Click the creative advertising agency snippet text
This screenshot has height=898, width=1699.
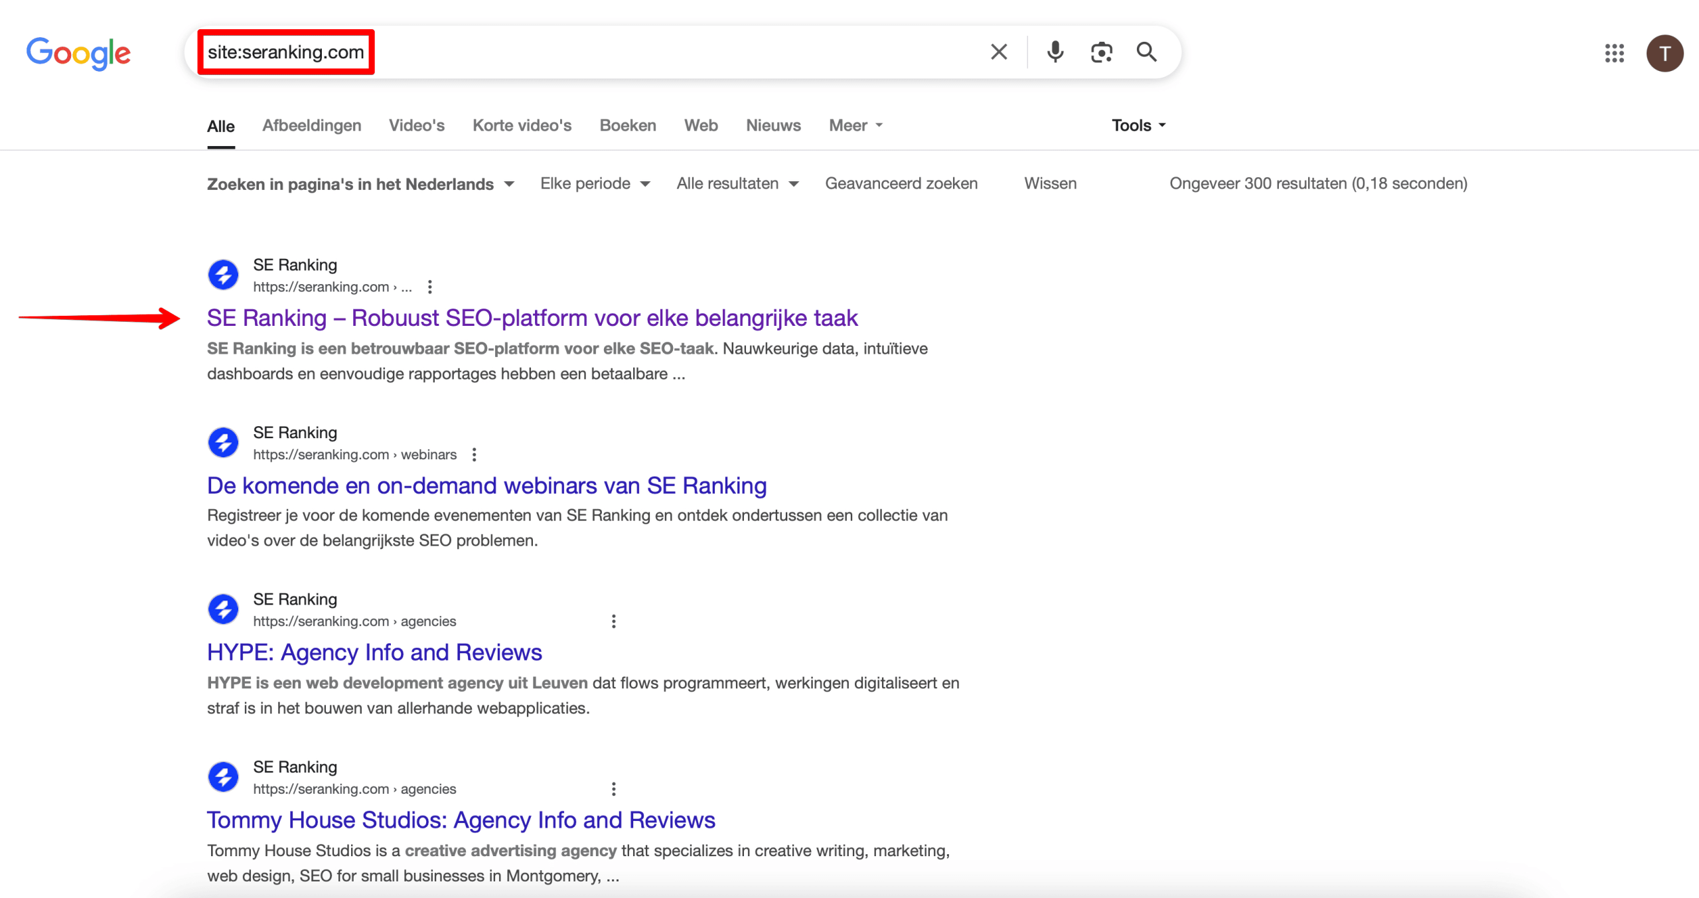click(x=579, y=863)
